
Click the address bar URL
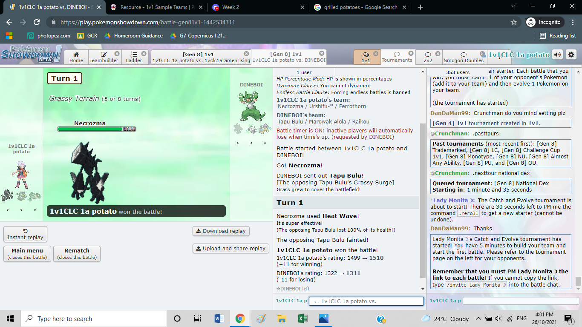point(148,22)
